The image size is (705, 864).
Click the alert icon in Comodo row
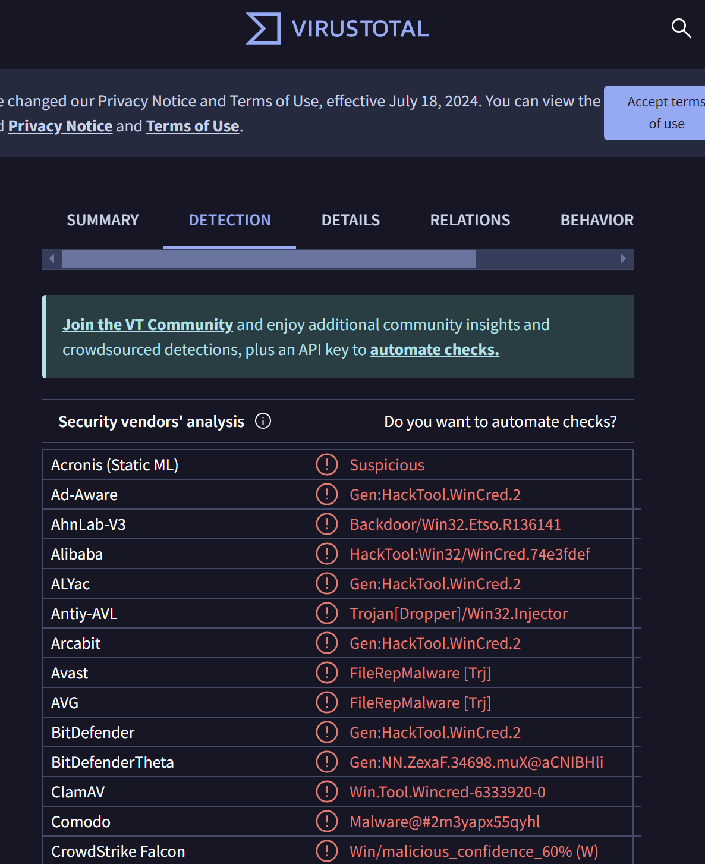tap(327, 821)
